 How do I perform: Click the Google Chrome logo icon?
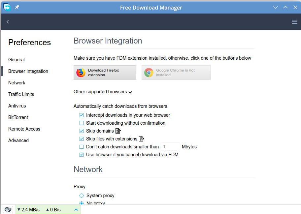tap(149, 73)
